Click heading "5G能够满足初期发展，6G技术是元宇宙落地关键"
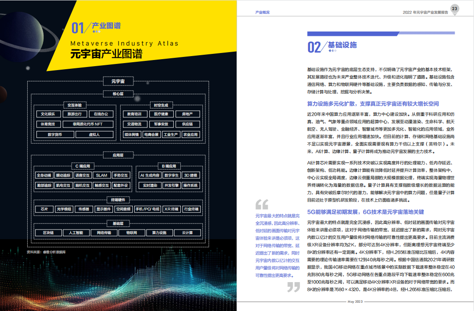This screenshot has height=311, width=474. [x=366, y=212]
